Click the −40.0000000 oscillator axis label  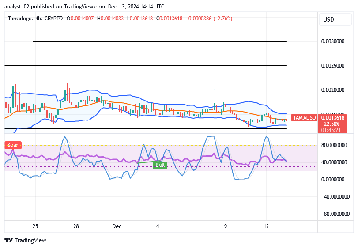(x=335, y=197)
